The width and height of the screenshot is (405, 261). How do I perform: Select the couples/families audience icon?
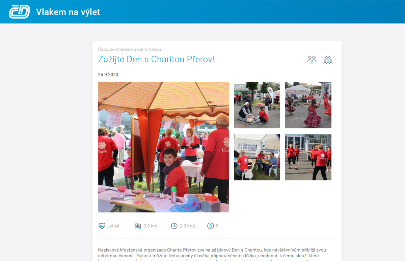coord(312,60)
